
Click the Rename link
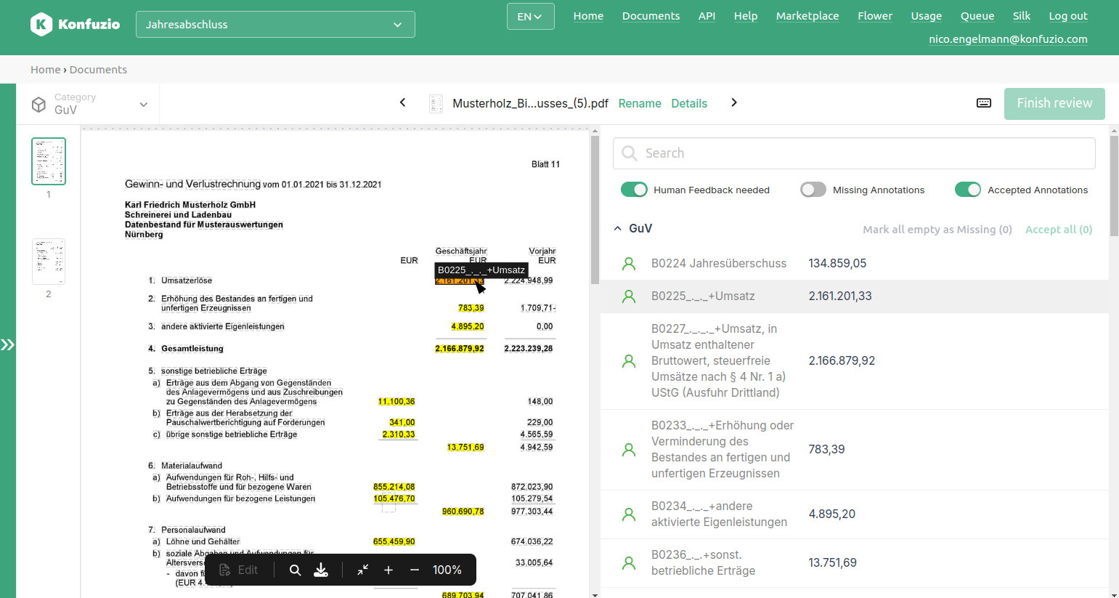640,103
